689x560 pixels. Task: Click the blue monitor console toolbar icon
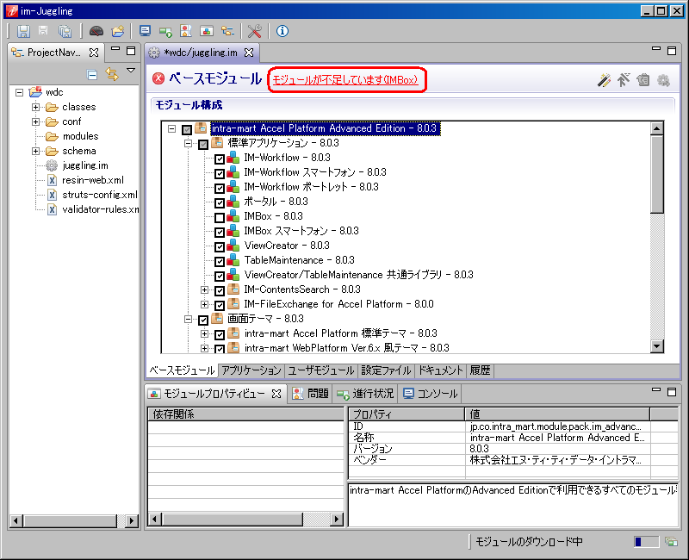(145, 31)
